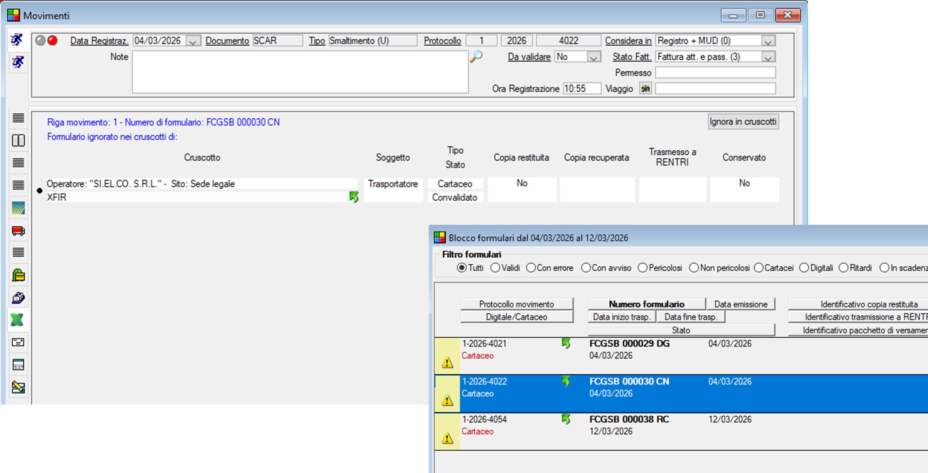Click green arrow icon beside XFIR

pos(354,197)
